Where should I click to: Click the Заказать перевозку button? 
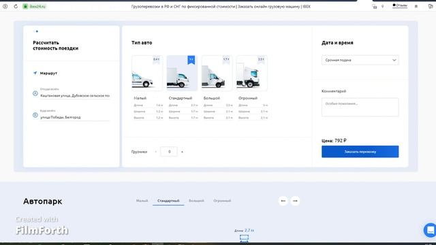coord(360,152)
